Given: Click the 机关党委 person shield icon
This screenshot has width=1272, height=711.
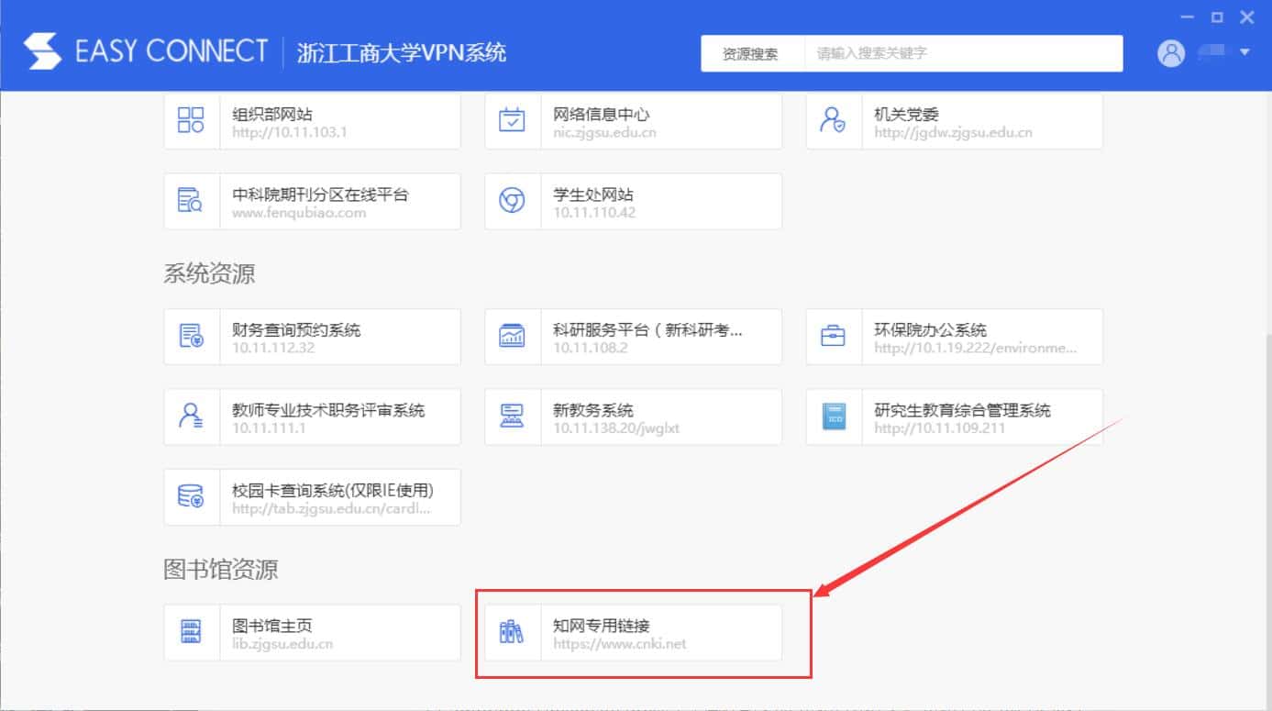Looking at the screenshot, I should tap(833, 121).
